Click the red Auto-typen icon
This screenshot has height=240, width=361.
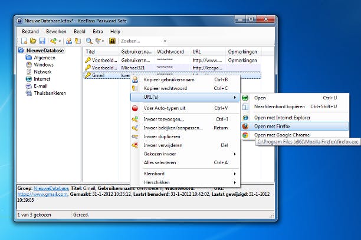pyautogui.click(x=135, y=108)
